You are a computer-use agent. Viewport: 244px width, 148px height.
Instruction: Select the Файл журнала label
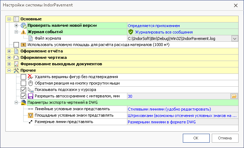coord(48,38)
